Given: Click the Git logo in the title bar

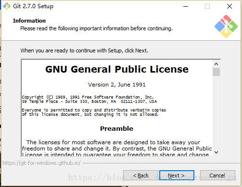Looking at the screenshot, I should 7,6.
